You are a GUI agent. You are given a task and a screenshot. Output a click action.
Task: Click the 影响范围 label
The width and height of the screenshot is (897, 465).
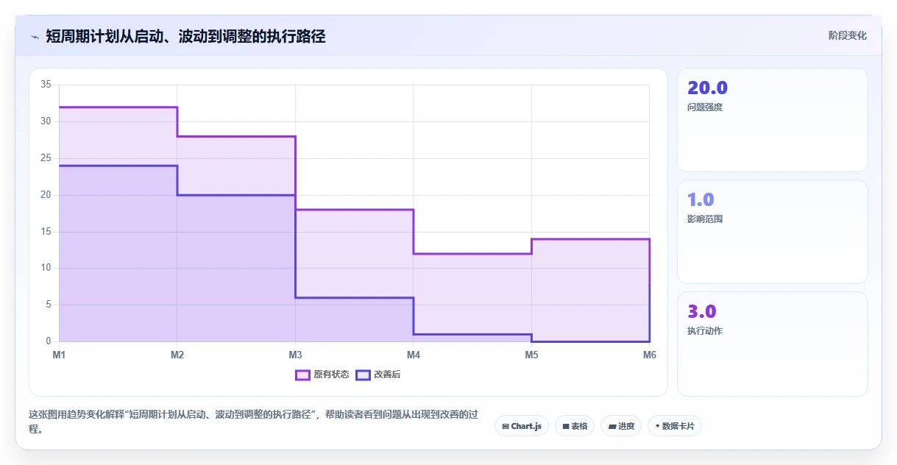pos(705,219)
